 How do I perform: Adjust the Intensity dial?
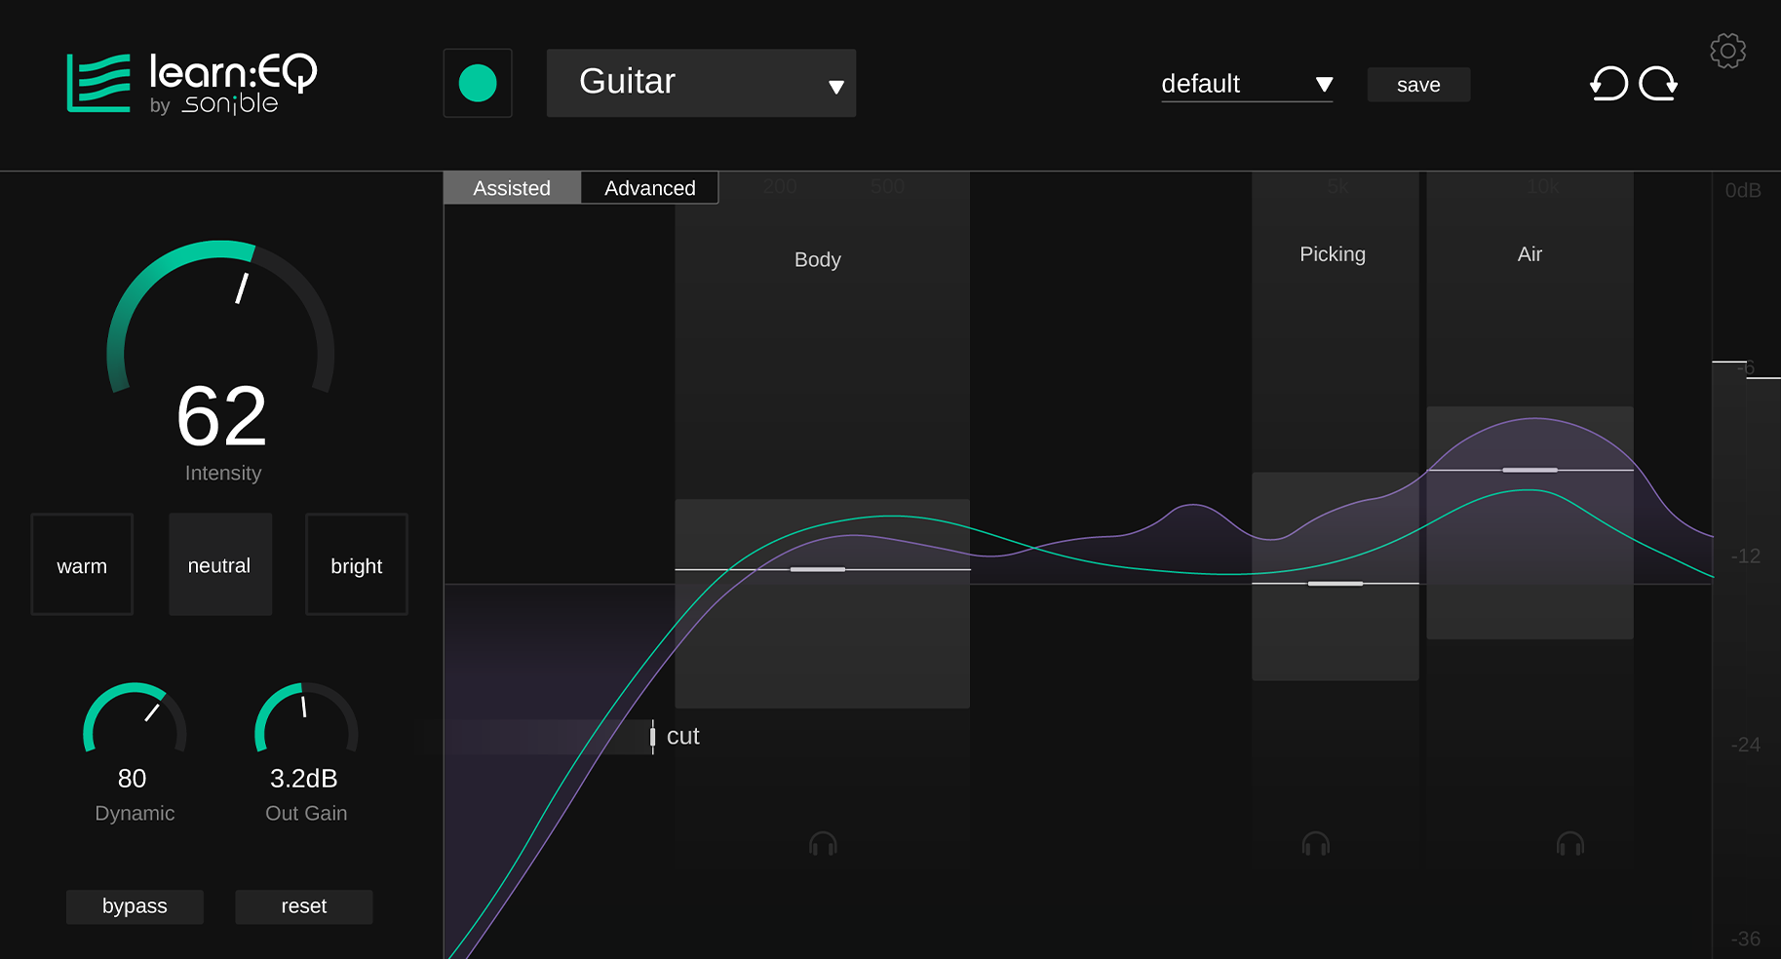[x=221, y=322]
